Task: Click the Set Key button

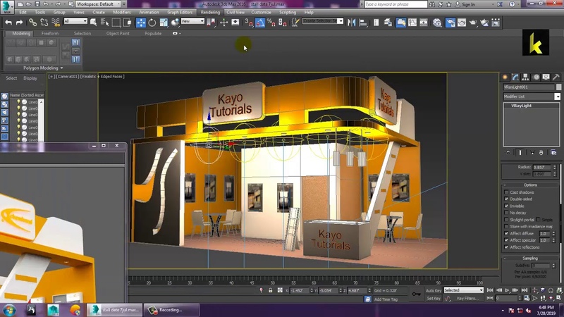Action: pyautogui.click(x=434, y=298)
